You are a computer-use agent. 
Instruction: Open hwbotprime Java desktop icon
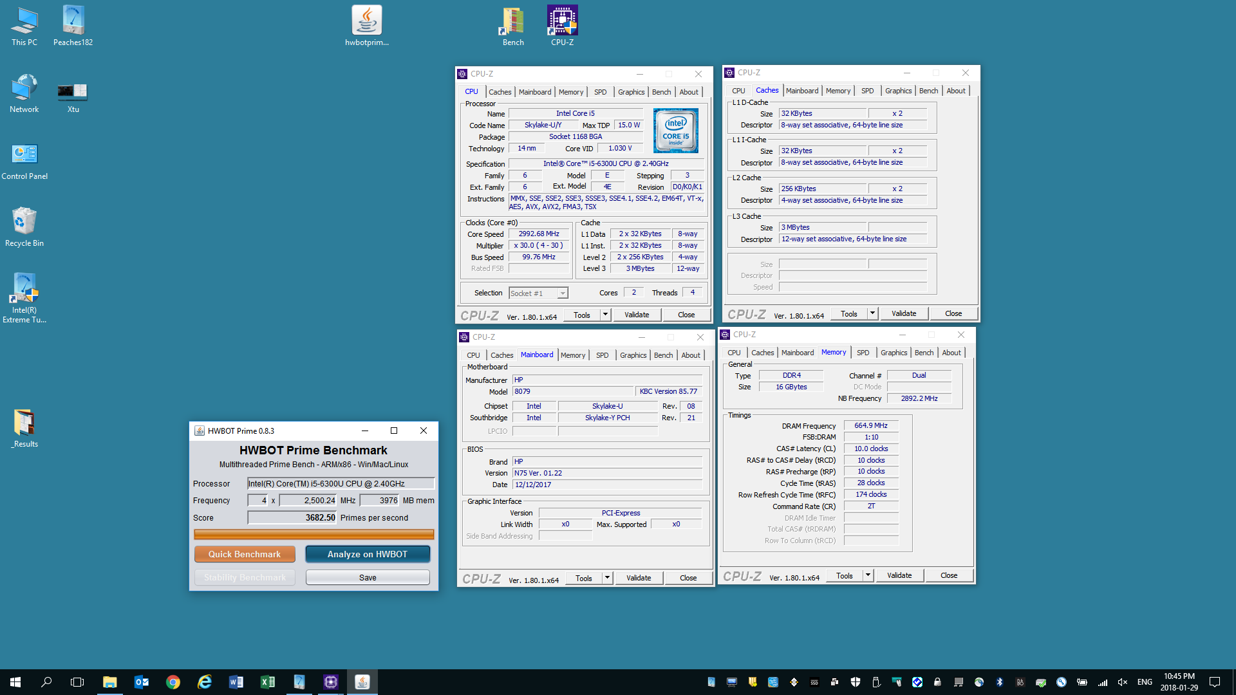pos(367,27)
